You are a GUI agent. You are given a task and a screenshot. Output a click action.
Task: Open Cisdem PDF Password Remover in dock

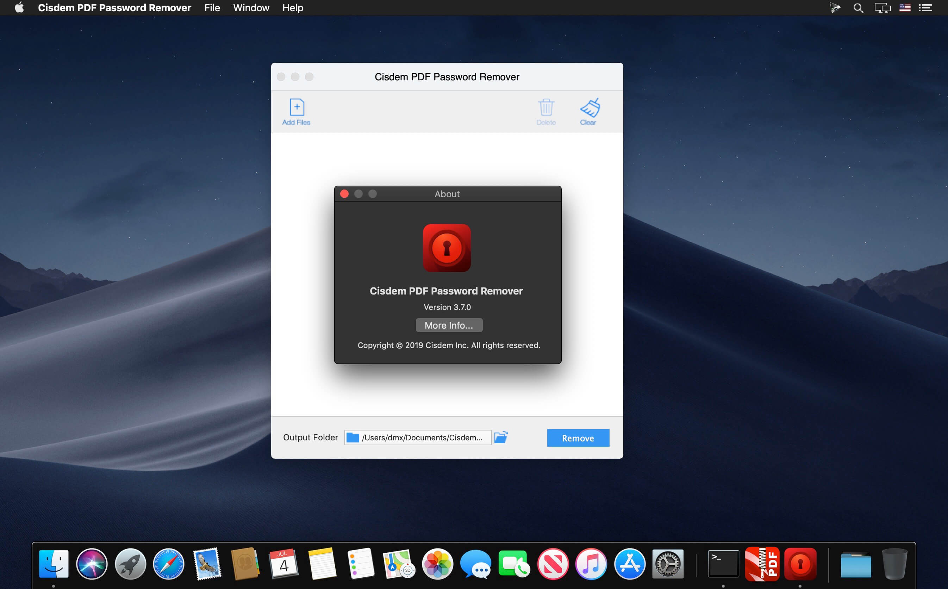(800, 564)
